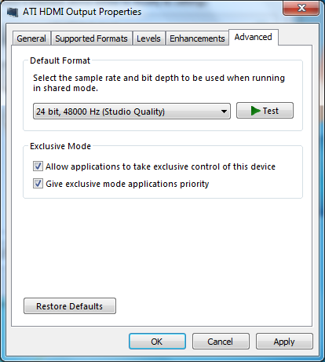The width and height of the screenshot is (325, 362).
Task: Go to the Levels tab
Action: click(x=148, y=38)
